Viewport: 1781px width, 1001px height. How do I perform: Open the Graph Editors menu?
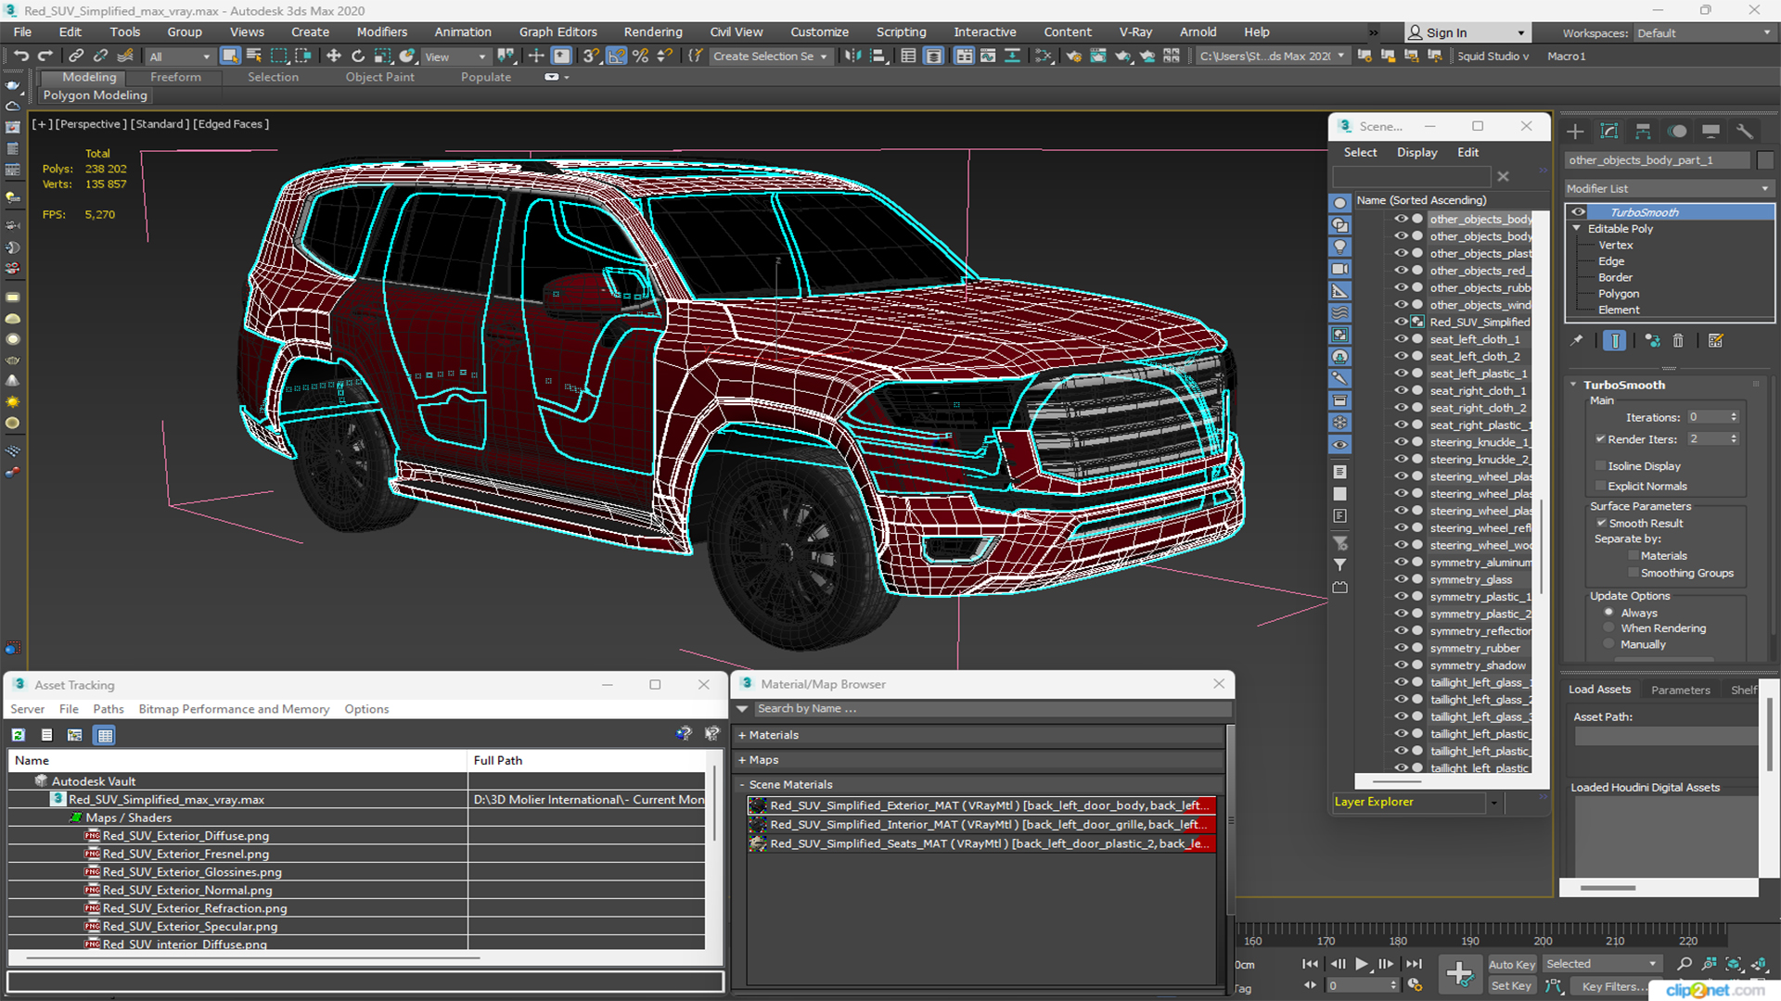557,32
